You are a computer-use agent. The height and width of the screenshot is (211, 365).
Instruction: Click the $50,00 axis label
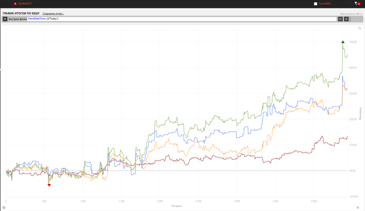[x=353, y=42]
